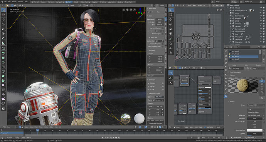This screenshot has width=266, height=142.
Task: Collapse the FEMALE collection in outliner
Action: (x=228, y=8)
